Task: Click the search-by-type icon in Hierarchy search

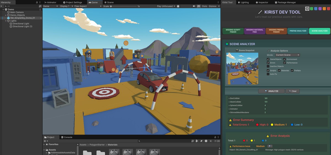Action: [40, 6]
